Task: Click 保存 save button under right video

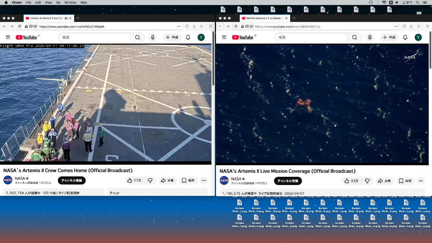Action: pos(405,181)
